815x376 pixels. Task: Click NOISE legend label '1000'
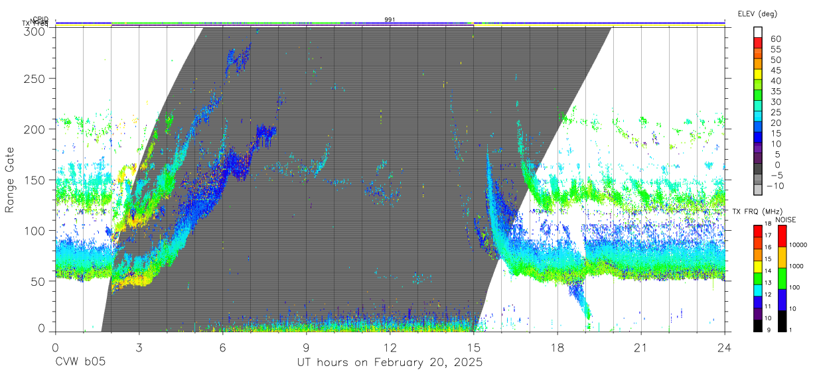pyautogui.click(x=796, y=266)
